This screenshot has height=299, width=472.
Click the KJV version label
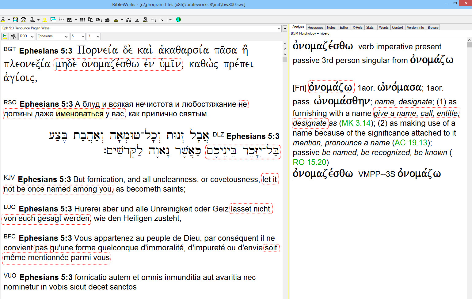(9, 178)
